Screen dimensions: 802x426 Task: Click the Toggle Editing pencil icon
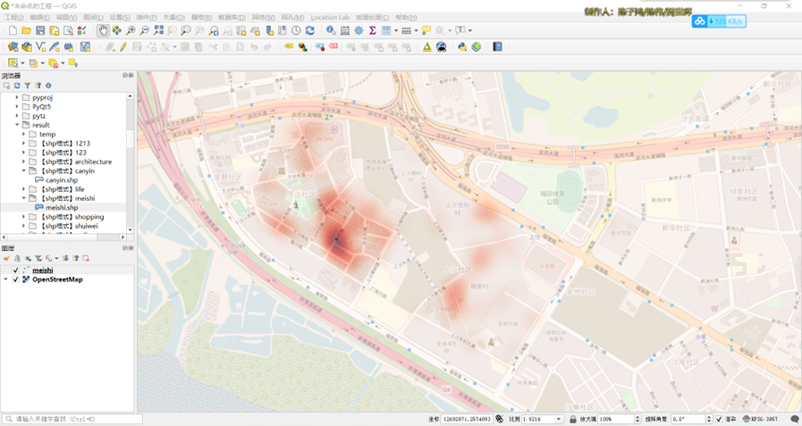pyautogui.click(x=123, y=47)
